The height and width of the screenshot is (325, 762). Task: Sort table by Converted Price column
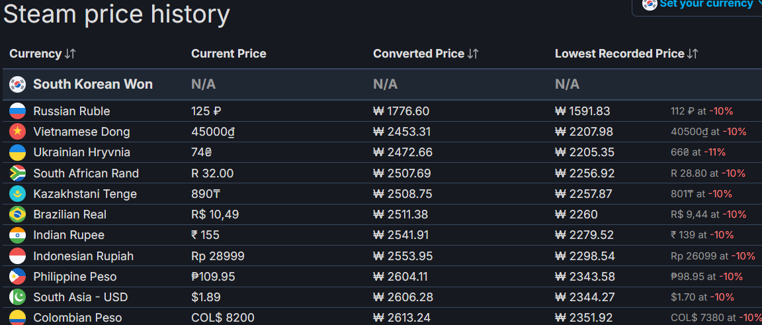(426, 54)
